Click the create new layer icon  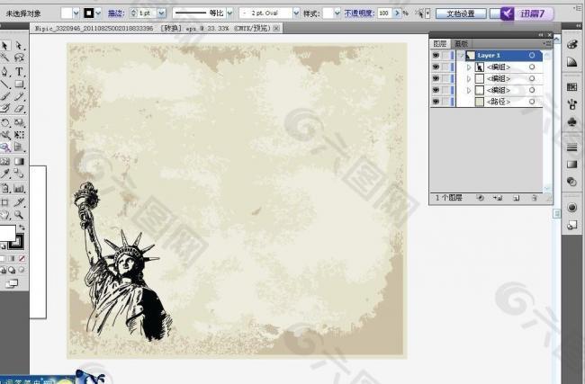tap(517, 196)
